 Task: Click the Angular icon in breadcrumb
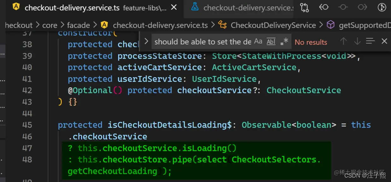[104, 25]
